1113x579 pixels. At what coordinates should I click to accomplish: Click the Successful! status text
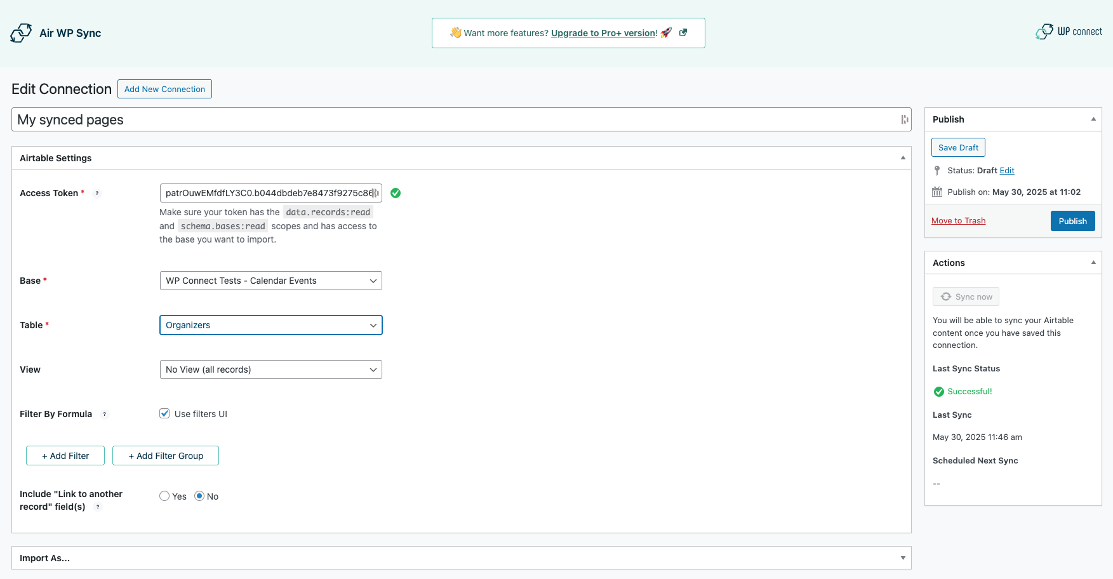click(970, 392)
